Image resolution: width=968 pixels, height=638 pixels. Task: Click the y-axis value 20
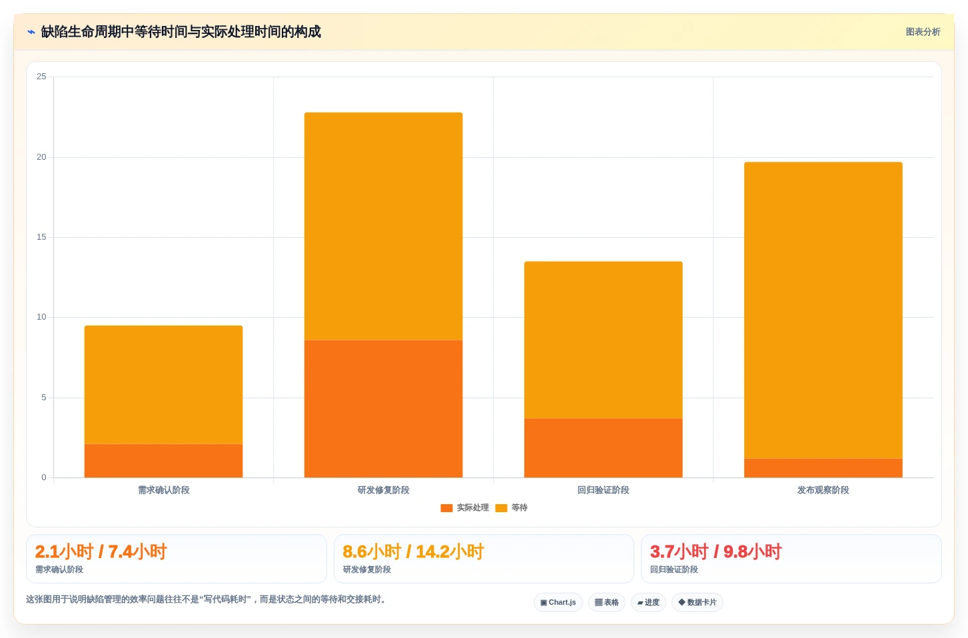pos(41,157)
